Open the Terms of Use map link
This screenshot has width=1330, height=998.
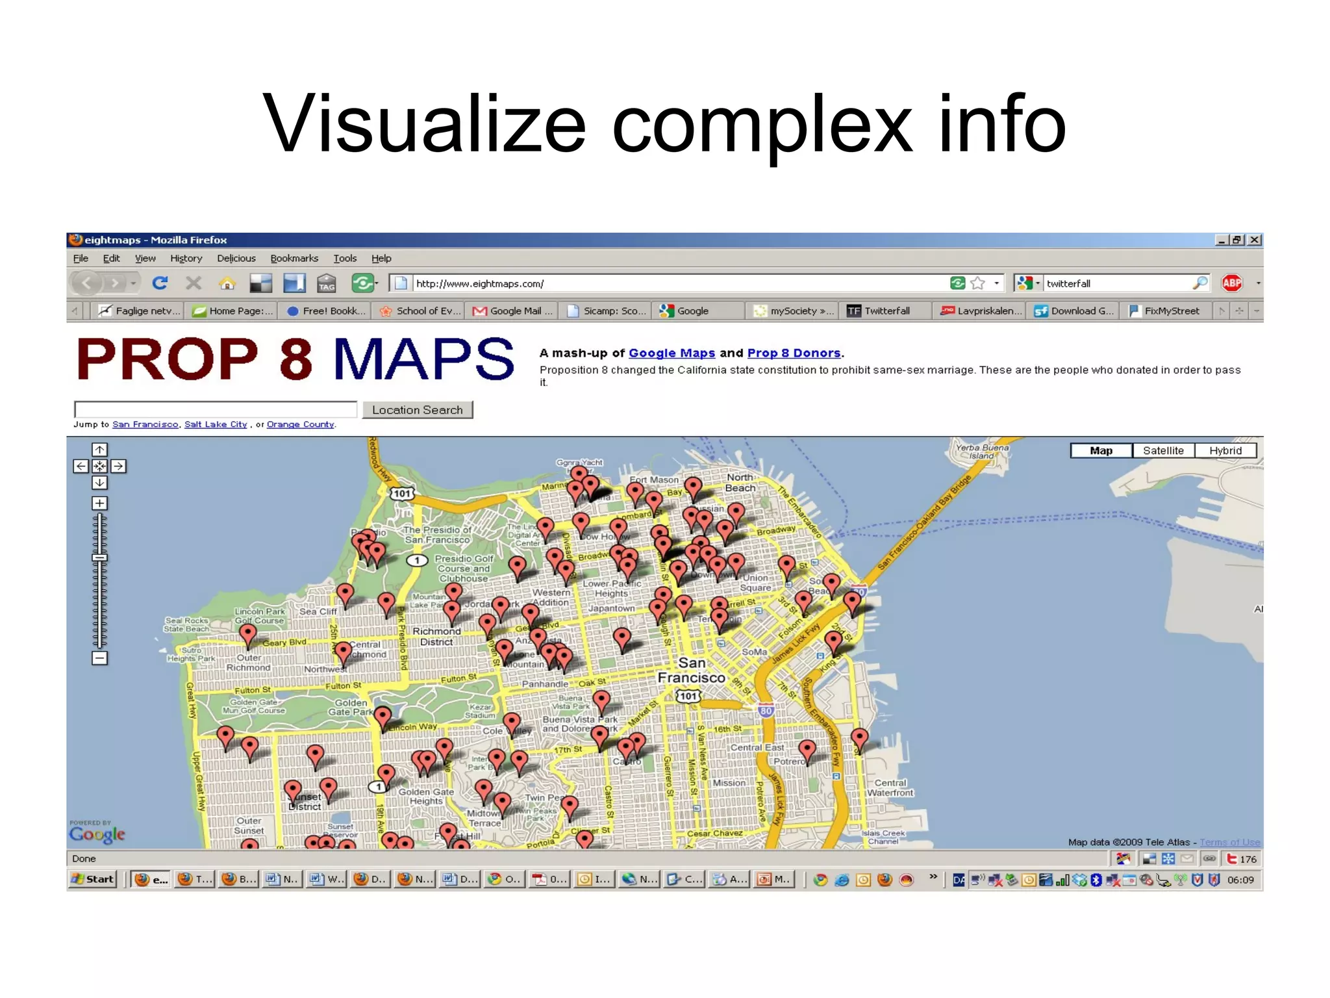click(x=1229, y=842)
